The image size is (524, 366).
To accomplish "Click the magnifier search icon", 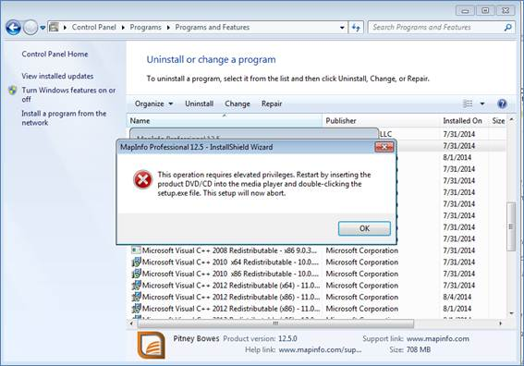I will click(x=508, y=28).
